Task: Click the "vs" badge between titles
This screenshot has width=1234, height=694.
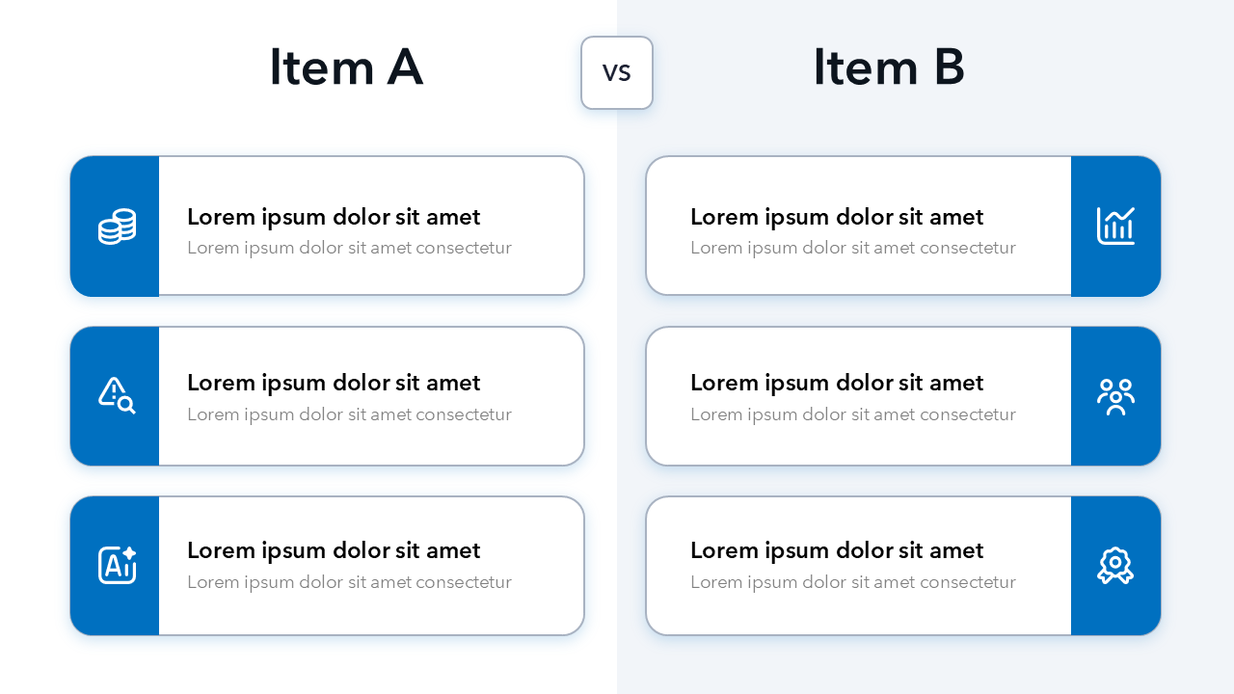Action: tap(617, 72)
